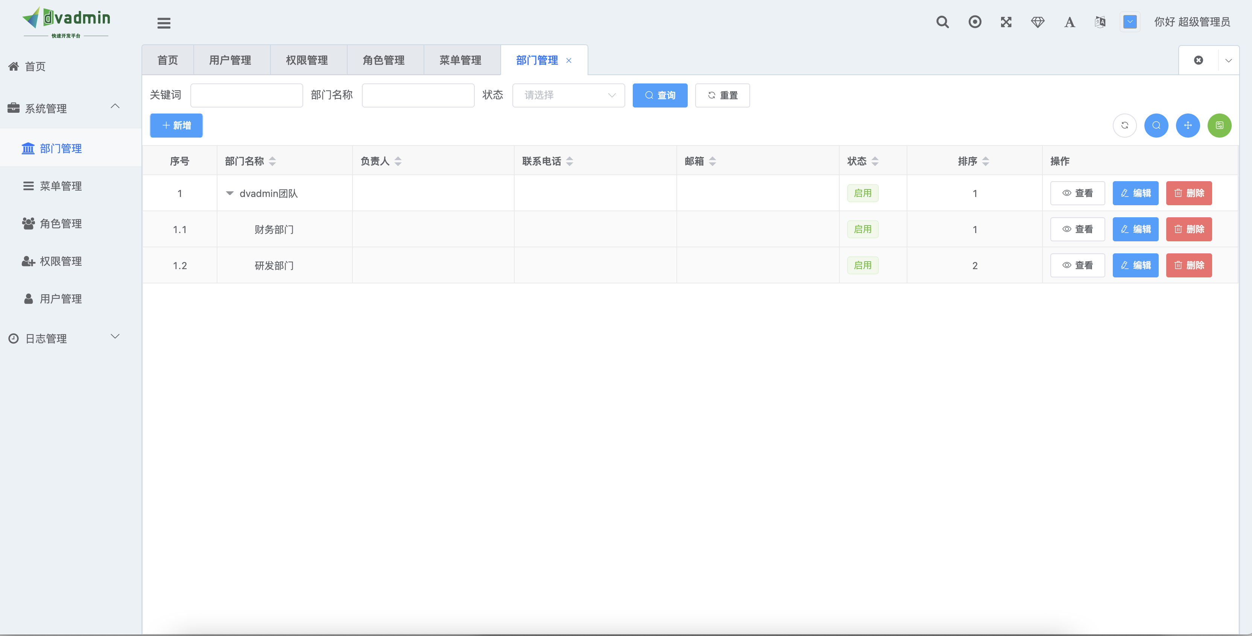Collapse the dvadmin团队 tree row
This screenshot has height=636, width=1252.
[x=230, y=193]
